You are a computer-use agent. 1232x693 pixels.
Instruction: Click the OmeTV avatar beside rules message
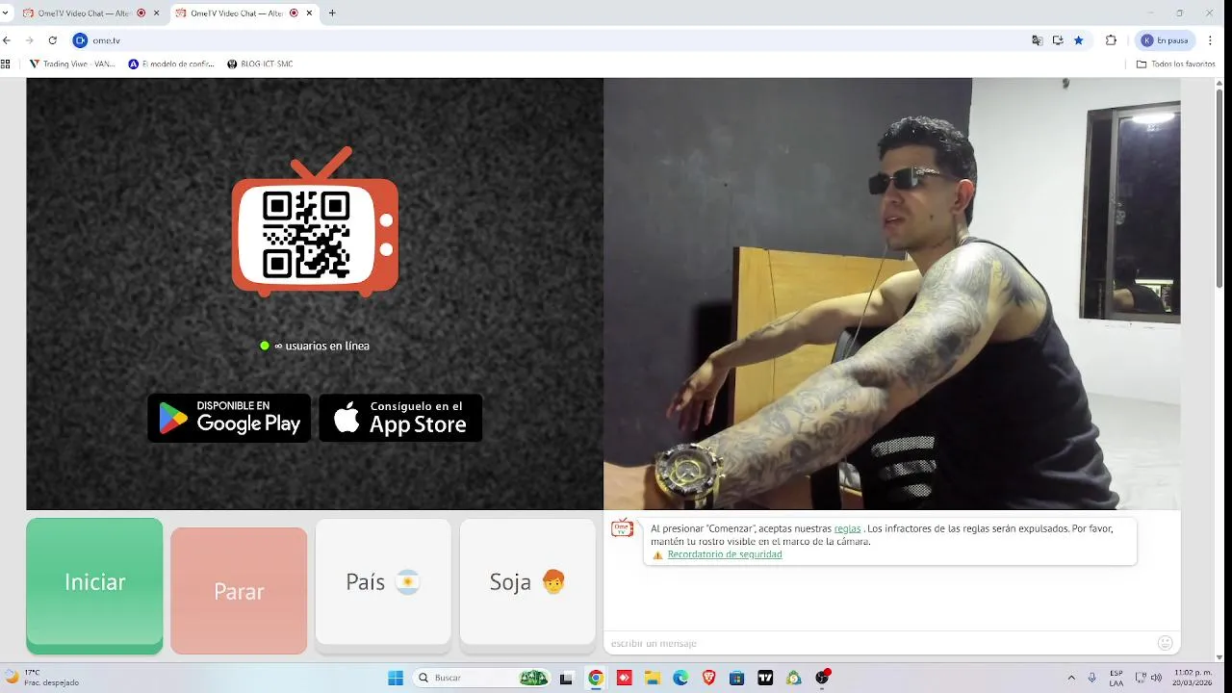coord(623,527)
